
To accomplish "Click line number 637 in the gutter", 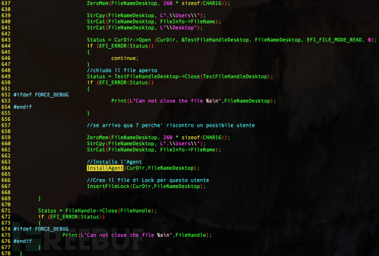I will 6,3.
